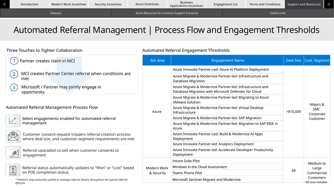Click the chart icon for select engagements
Screen dimensions: 334x188
pyautogui.click(x=13, y=121)
